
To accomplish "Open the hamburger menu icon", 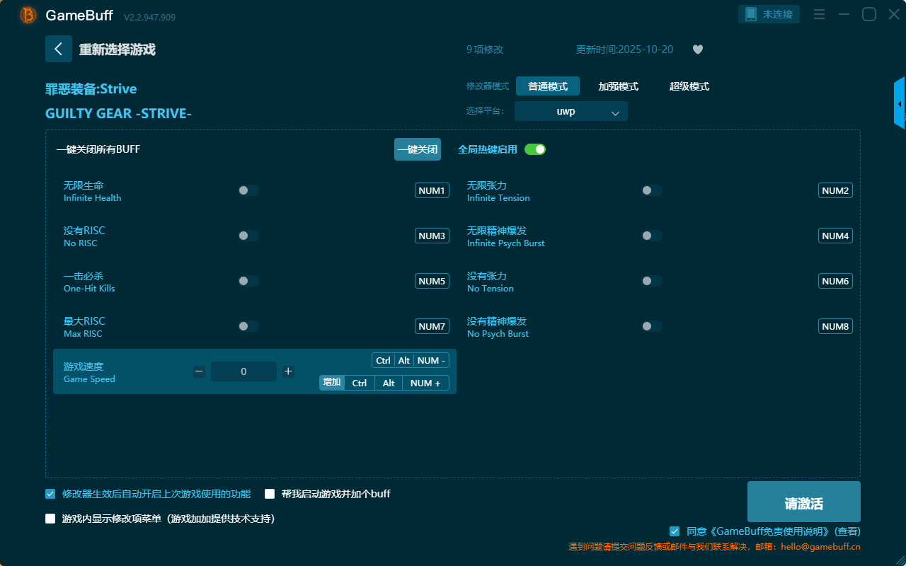I will coord(819,14).
